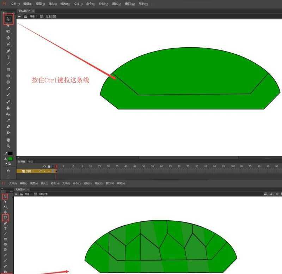Grab the Eyedropper tool
The height and width of the screenshot is (274, 282).
click(8, 120)
